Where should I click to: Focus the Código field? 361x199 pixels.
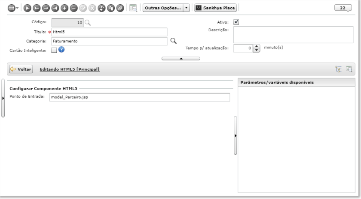67,23
